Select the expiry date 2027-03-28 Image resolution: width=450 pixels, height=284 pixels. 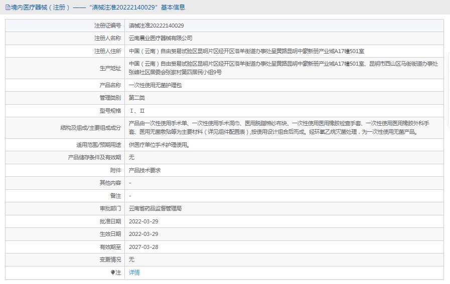click(x=143, y=247)
